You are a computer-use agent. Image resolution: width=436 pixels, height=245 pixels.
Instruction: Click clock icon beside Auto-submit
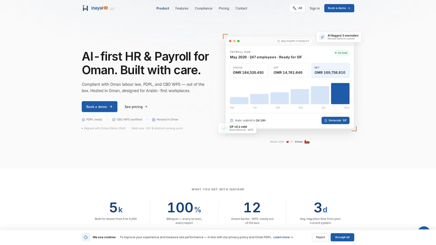tap(232, 120)
